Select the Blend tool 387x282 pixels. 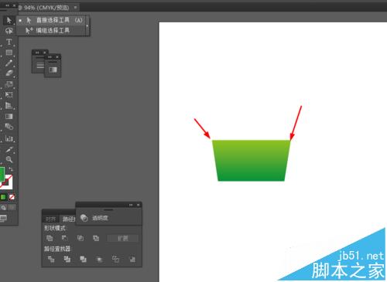pos(9,127)
